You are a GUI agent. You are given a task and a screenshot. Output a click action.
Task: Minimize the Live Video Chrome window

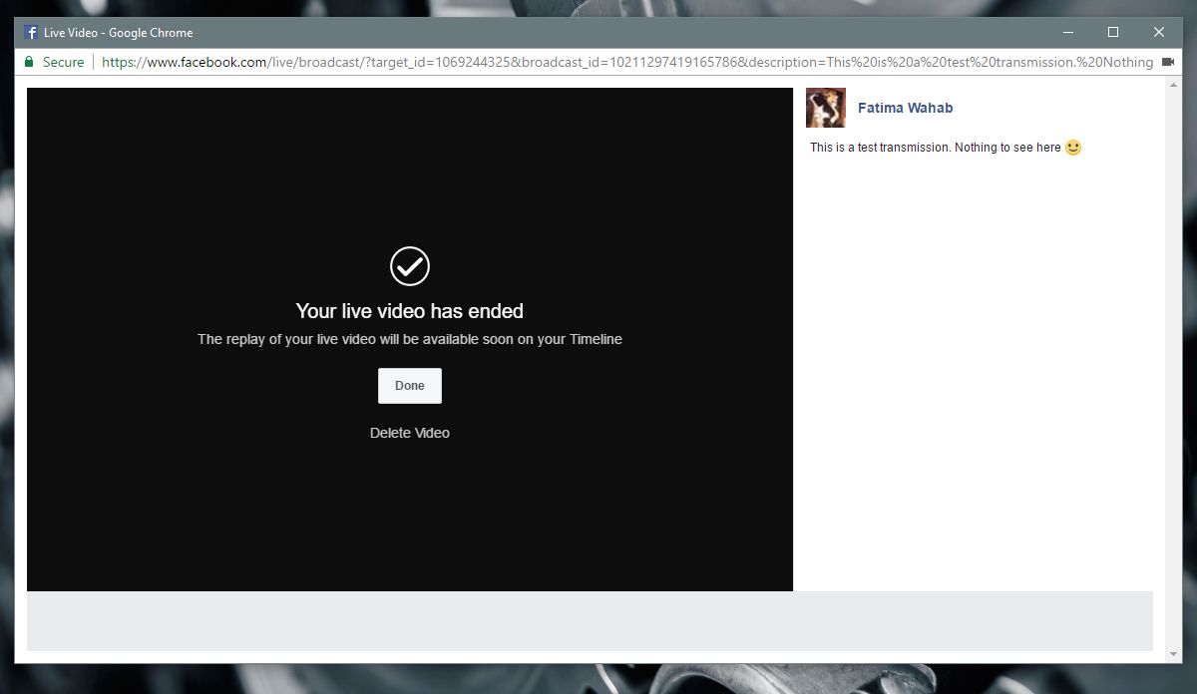[1067, 32]
